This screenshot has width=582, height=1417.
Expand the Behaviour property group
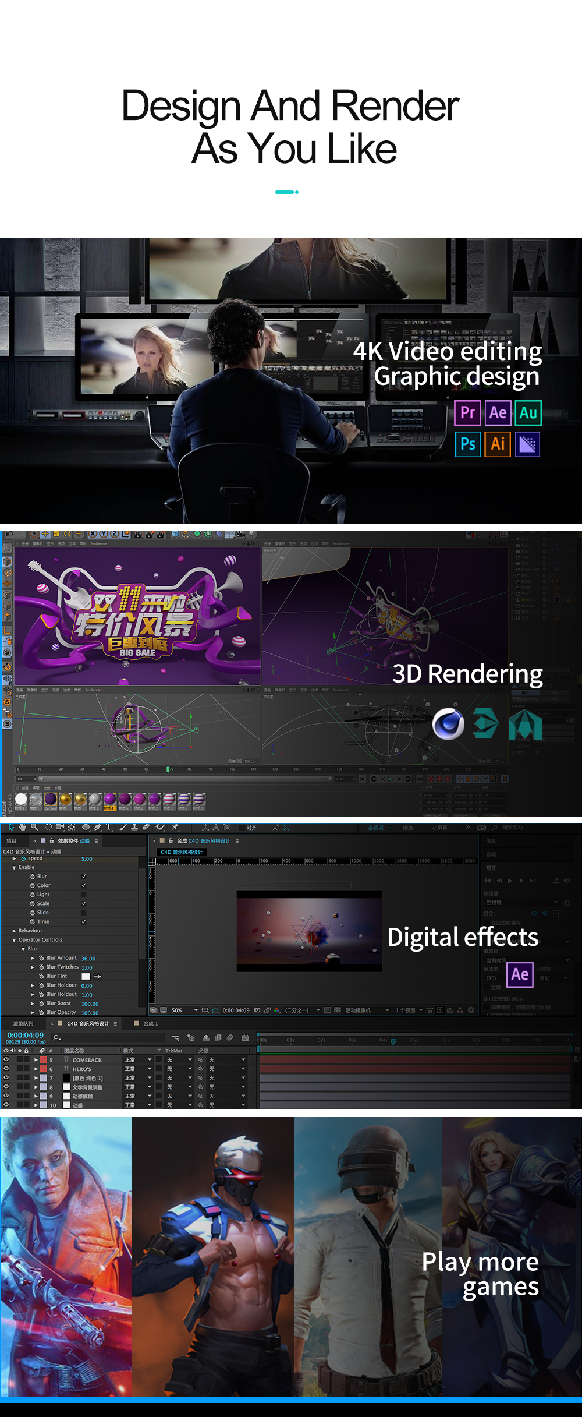(x=15, y=931)
